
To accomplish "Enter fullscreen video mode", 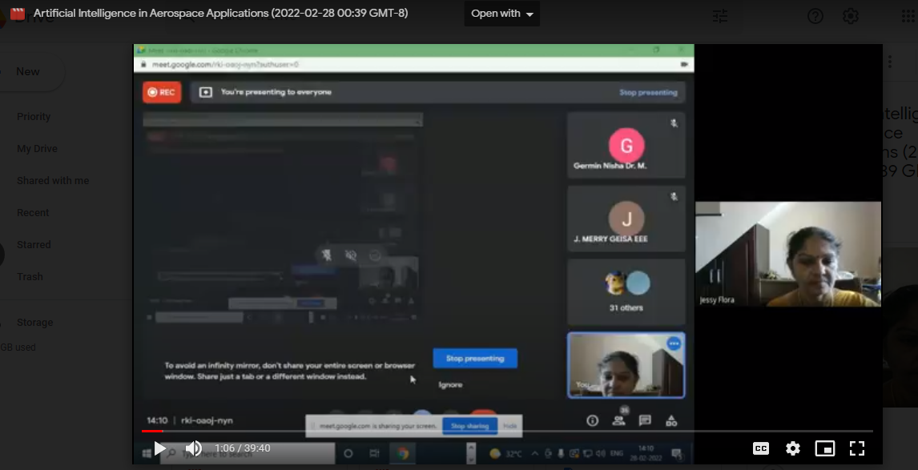I will pos(857,448).
